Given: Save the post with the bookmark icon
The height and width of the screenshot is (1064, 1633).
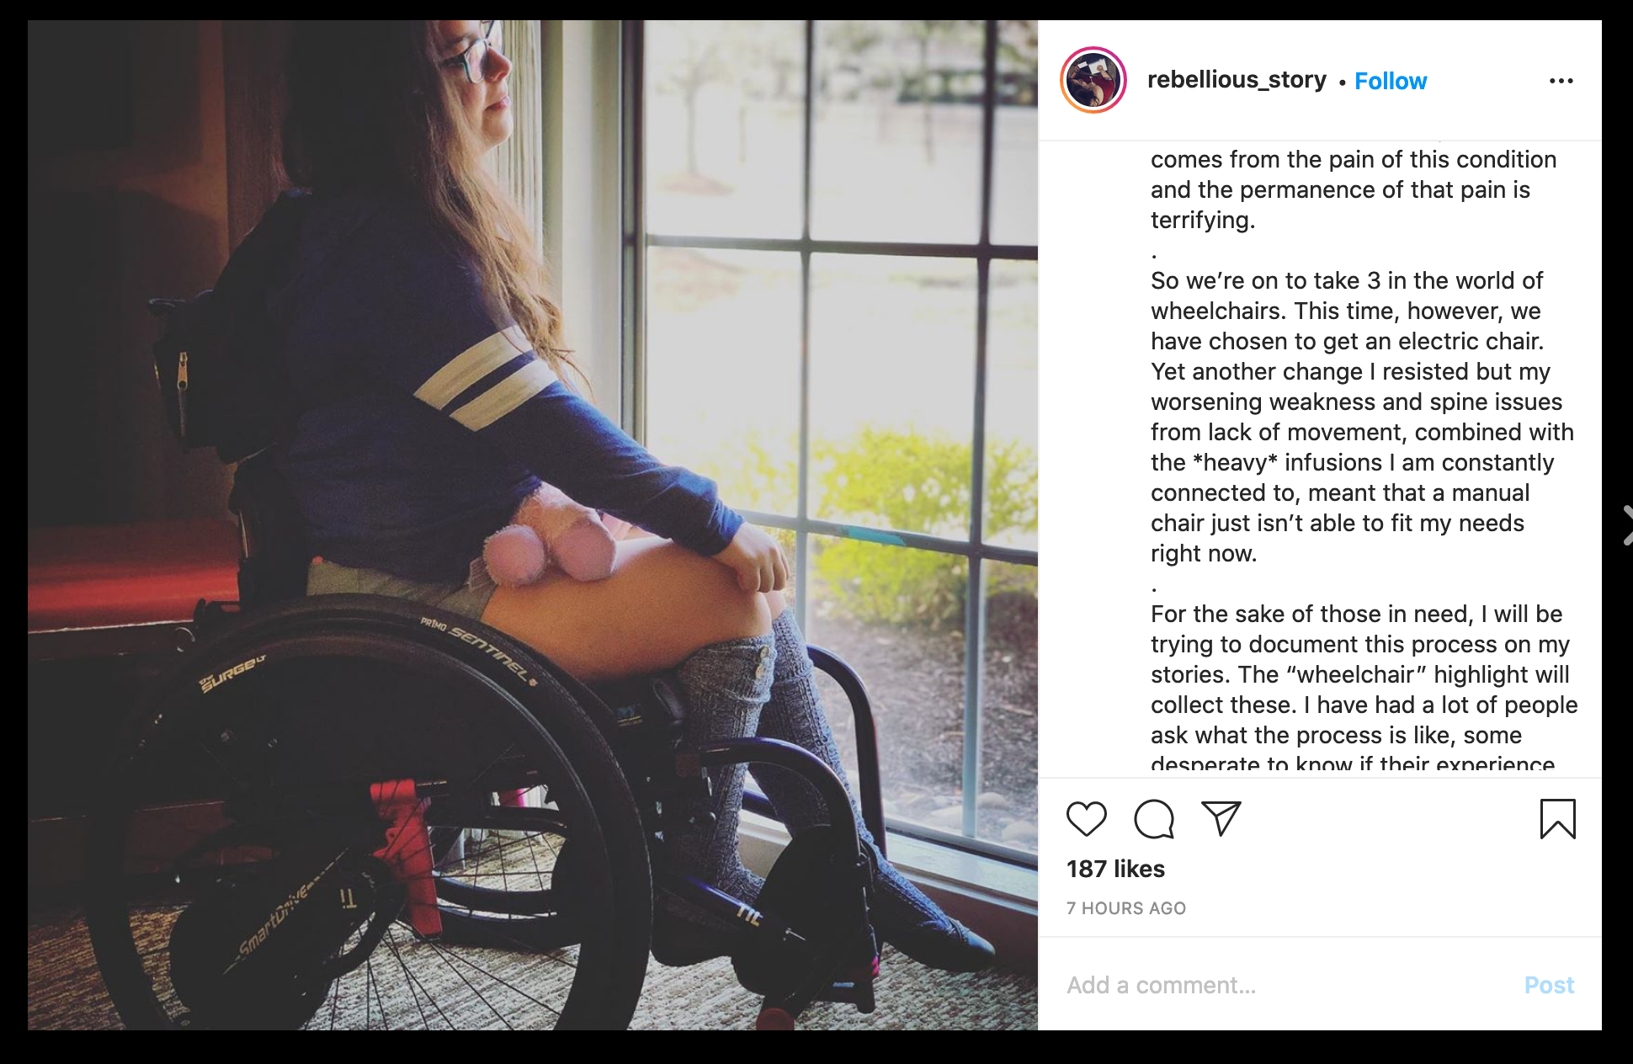Looking at the screenshot, I should 1557,819.
